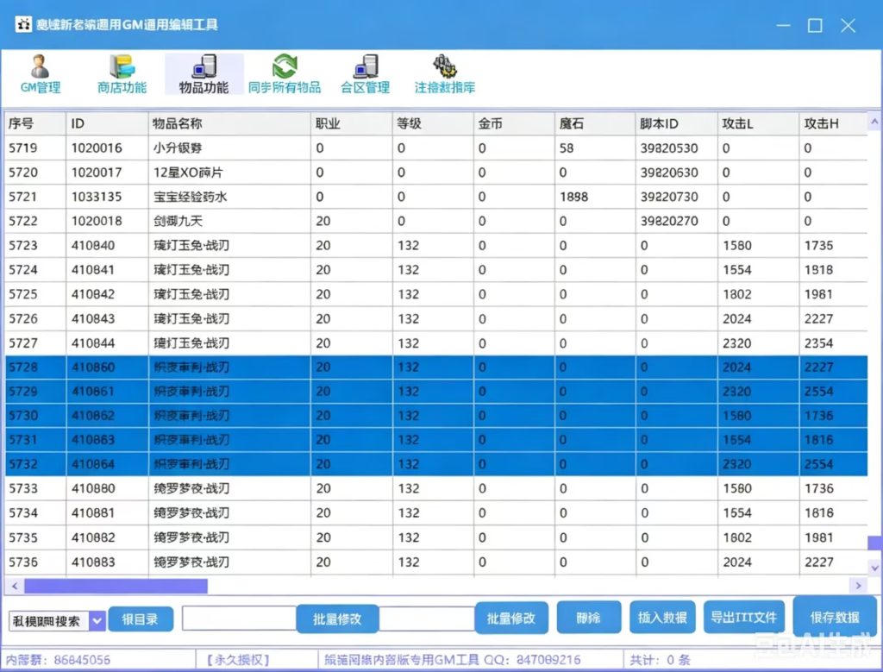The height and width of the screenshot is (672, 883).
Task: Sort by the 脚本ID column header
Action: [676, 123]
